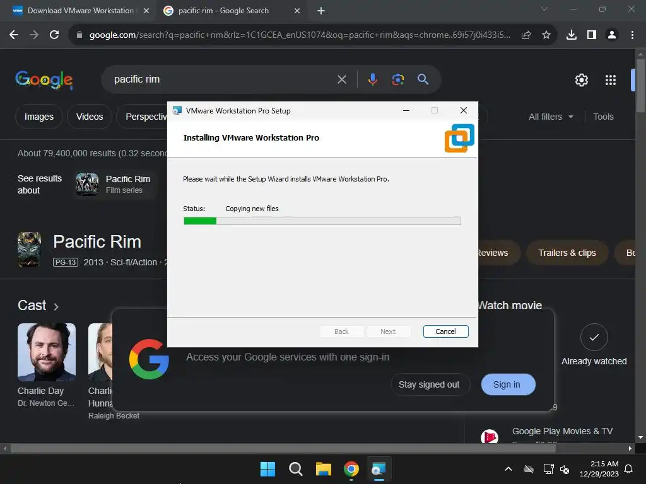Reload the Google search page

coord(54,35)
